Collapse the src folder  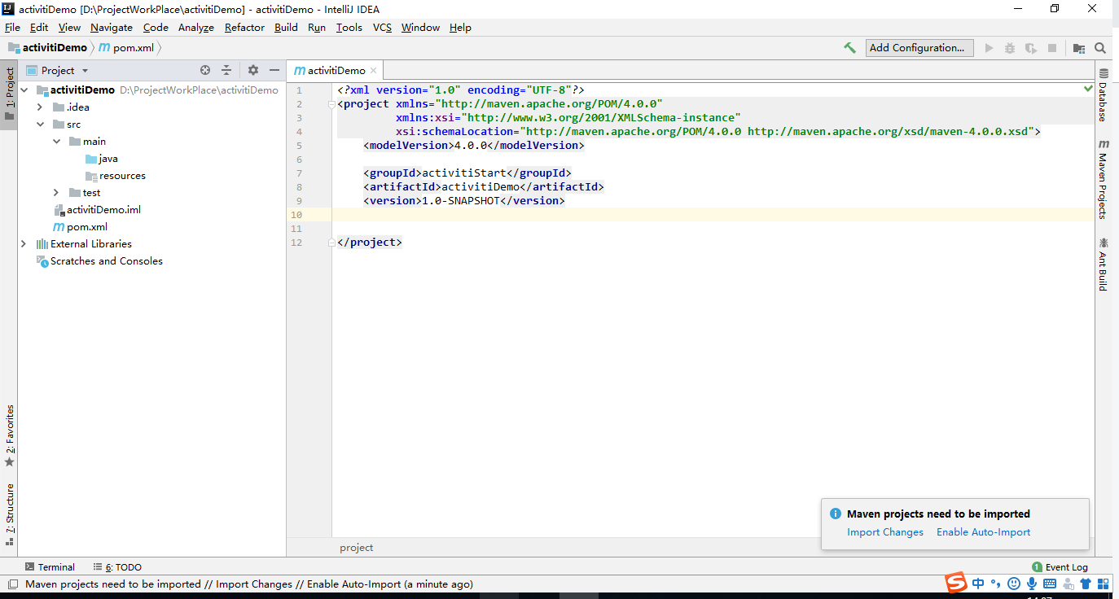40,125
